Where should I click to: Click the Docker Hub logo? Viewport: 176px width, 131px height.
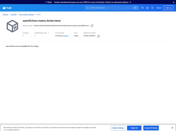(x=7, y=8)
